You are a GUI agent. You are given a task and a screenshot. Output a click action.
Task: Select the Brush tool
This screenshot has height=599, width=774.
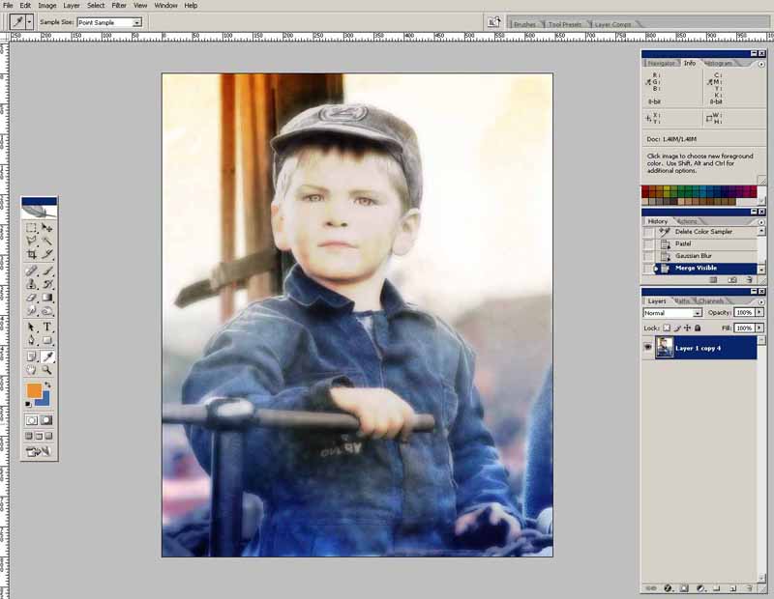point(46,271)
